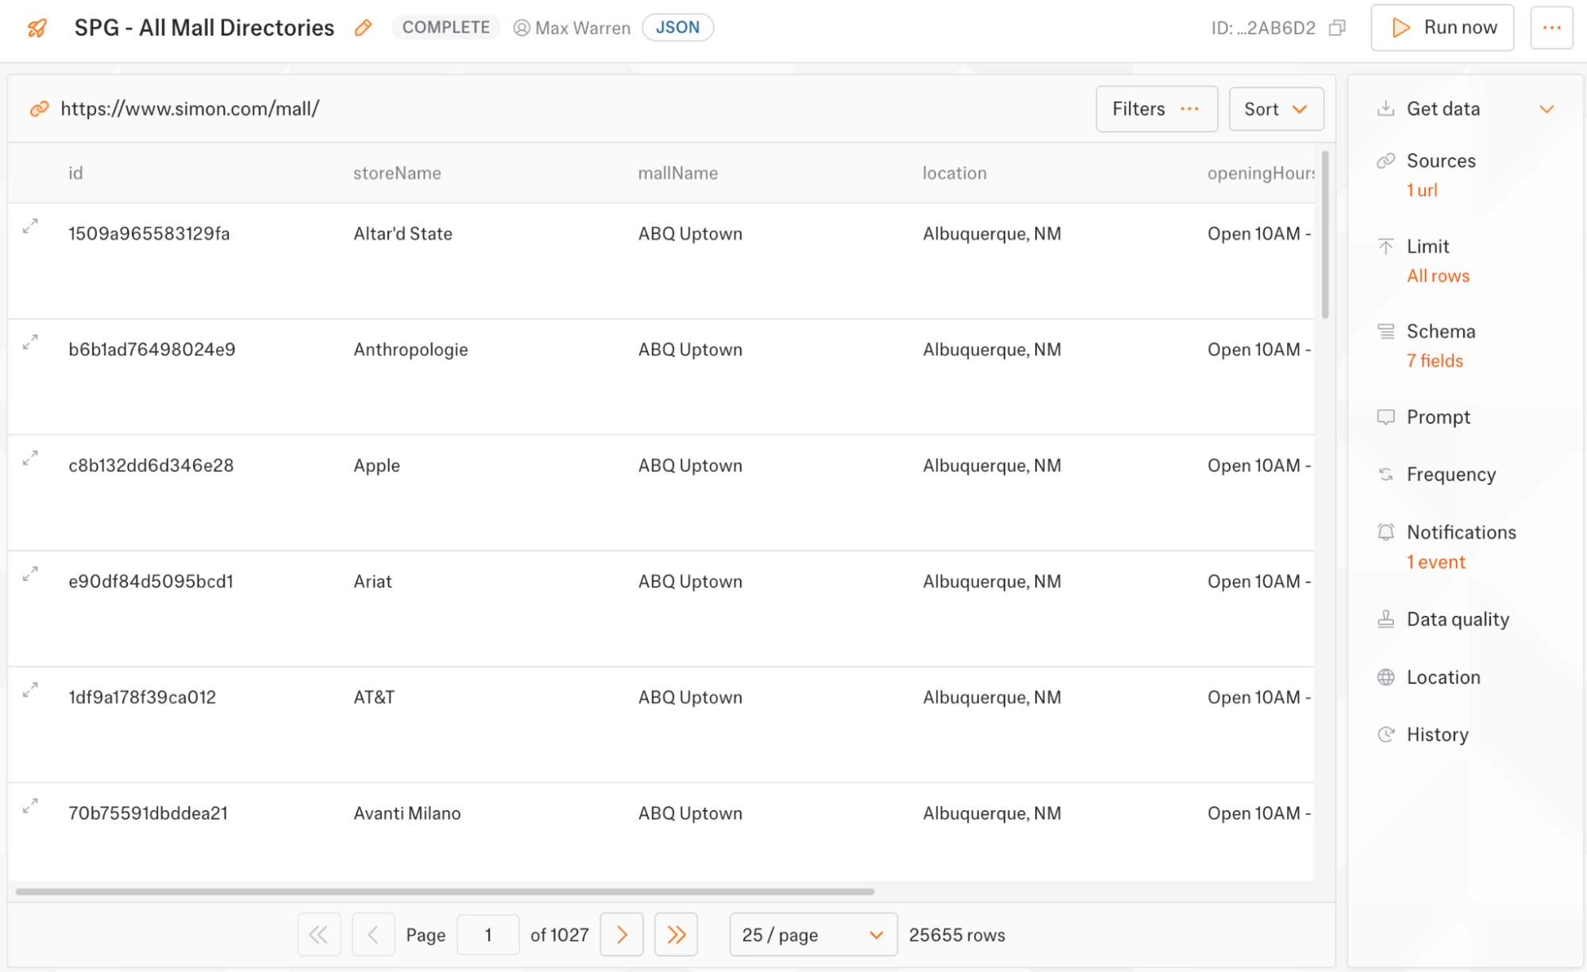Screen dimensions: 1587x972
Task: Click the Limit icon in the sidebar
Action: point(1386,246)
